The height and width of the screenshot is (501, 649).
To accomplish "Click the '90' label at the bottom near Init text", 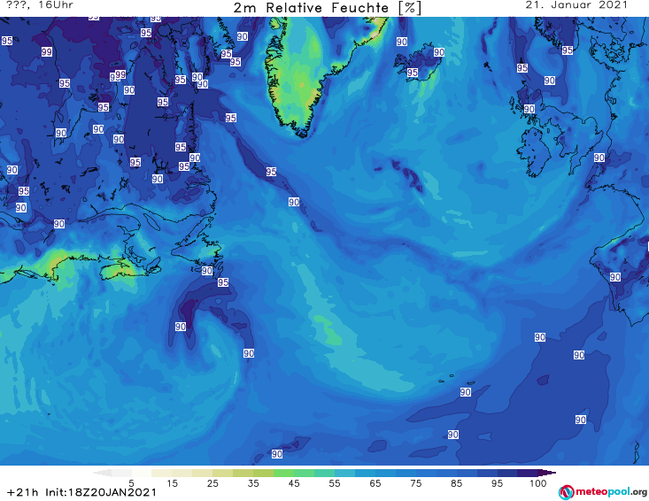I will pyautogui.click(x=277, y=454).
